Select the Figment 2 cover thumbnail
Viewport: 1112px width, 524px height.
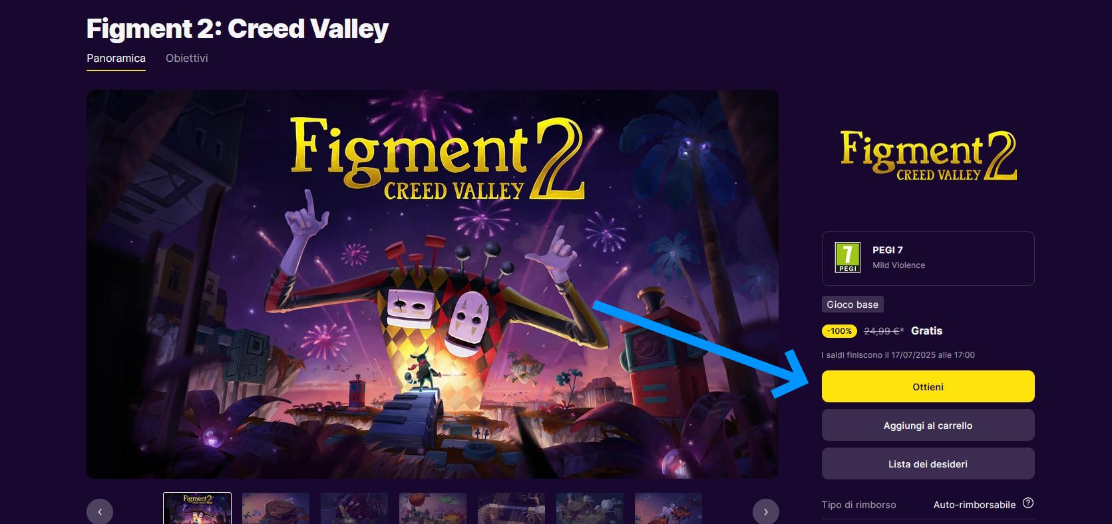tap(197, 508)
